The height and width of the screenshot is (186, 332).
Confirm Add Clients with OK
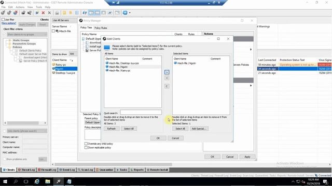tap(158, 138)
